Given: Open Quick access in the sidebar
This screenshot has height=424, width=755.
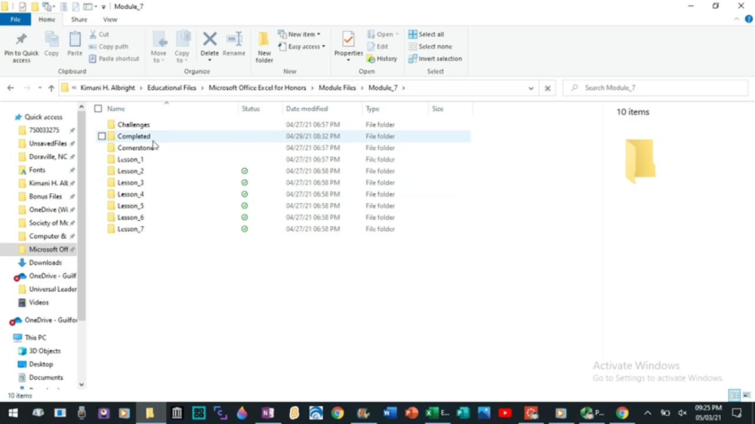Looking at the screenshot, I should (x=43, y=117).
